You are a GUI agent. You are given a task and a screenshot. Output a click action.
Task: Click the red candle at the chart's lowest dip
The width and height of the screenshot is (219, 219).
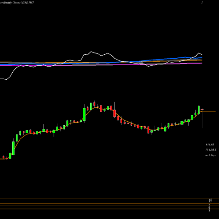pos(148,130)
